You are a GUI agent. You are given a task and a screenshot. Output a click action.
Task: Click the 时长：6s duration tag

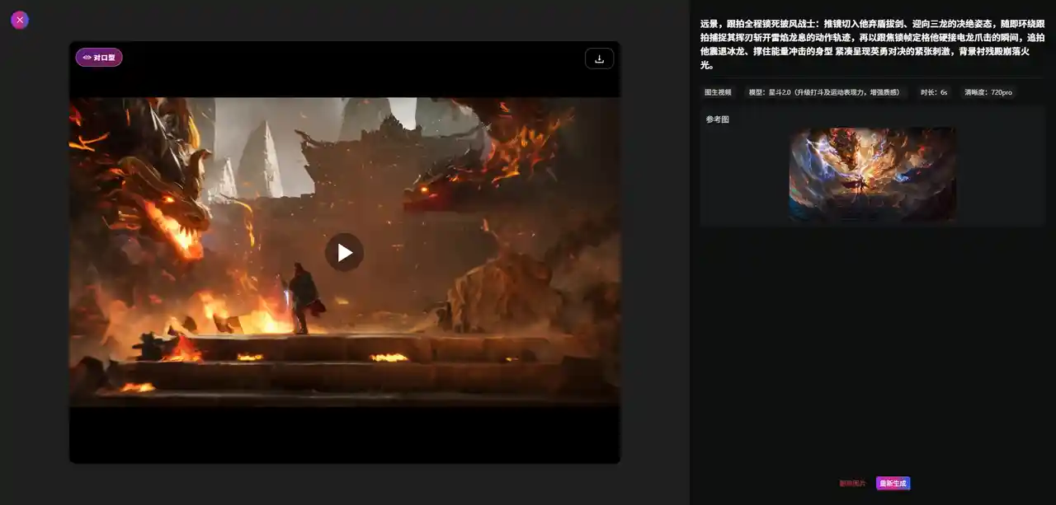[934, 92]
